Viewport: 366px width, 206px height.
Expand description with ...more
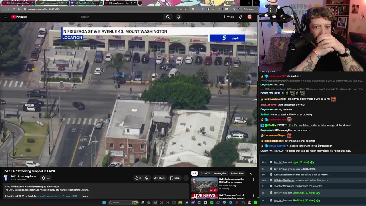coord(84,196)
